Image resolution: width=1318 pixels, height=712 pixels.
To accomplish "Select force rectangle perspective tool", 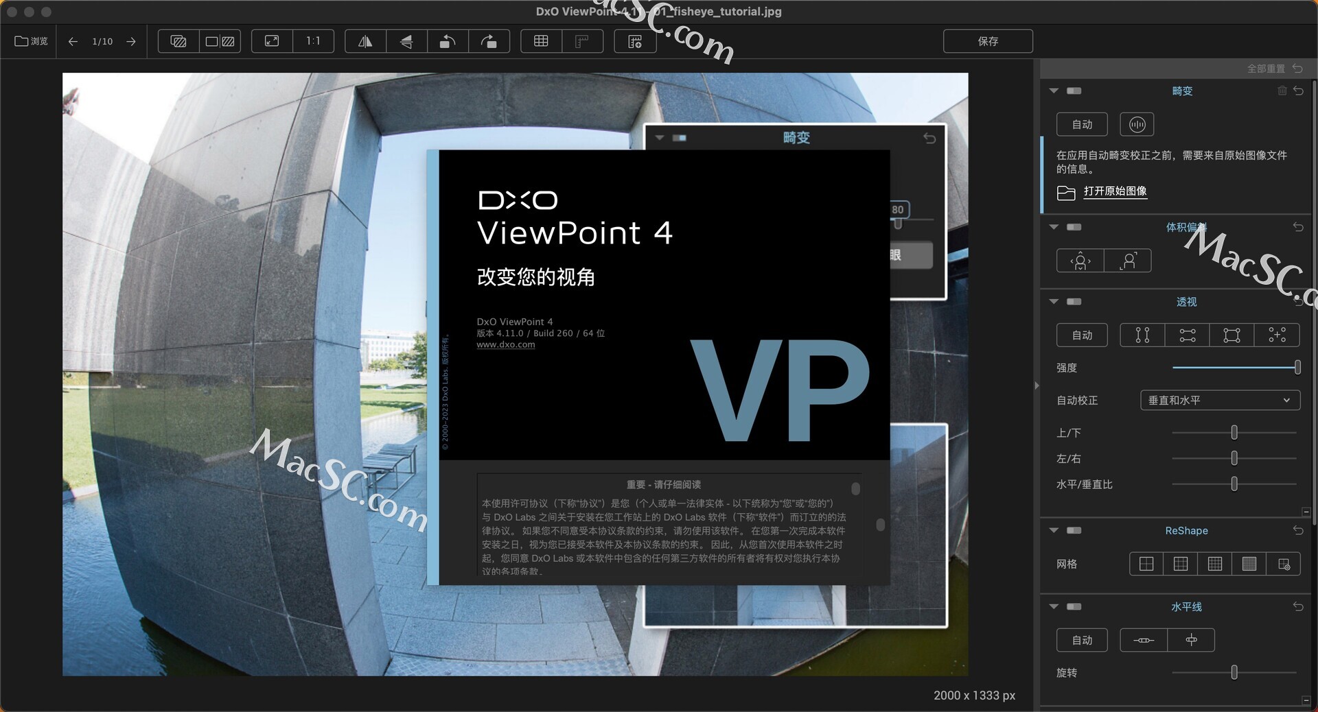I will click(1232, 335).
